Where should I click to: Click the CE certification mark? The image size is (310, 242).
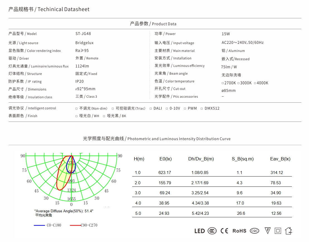coord(224,231)
